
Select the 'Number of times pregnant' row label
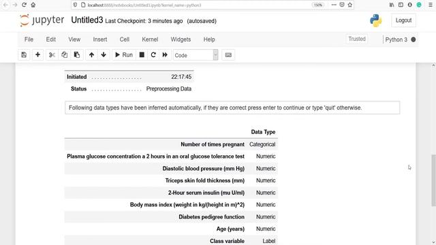coord(213,144)
